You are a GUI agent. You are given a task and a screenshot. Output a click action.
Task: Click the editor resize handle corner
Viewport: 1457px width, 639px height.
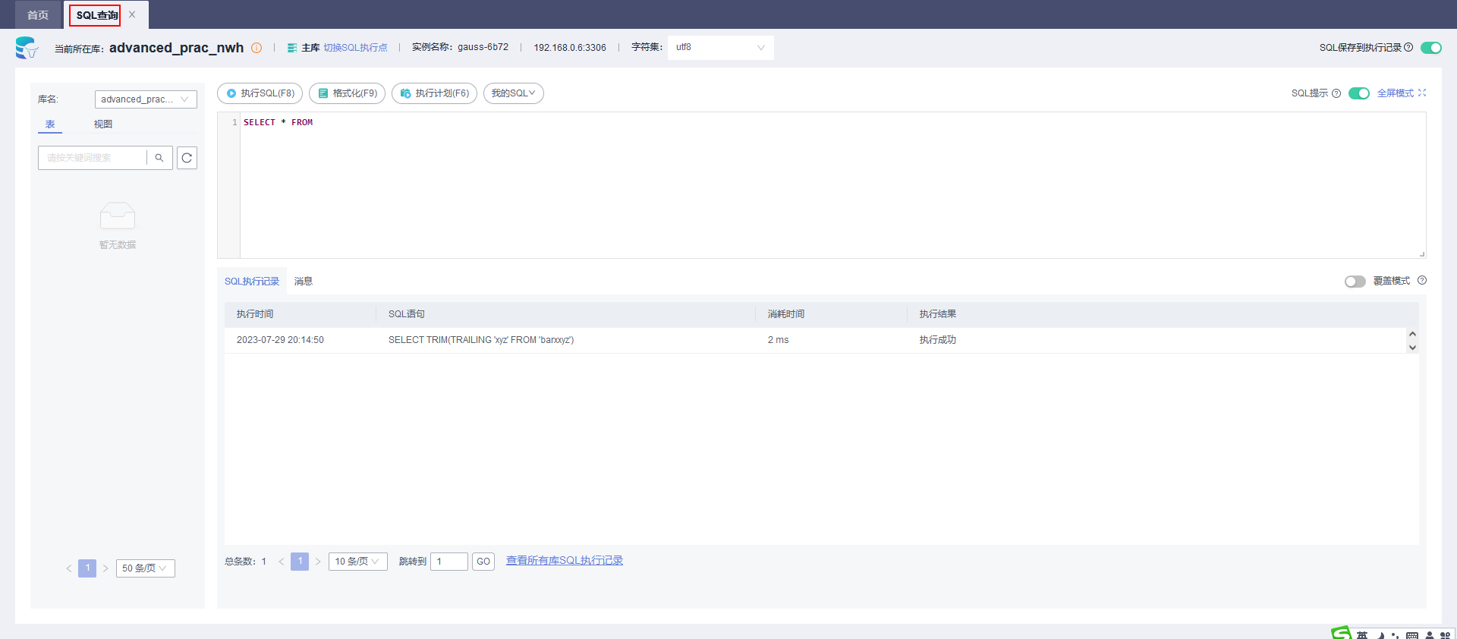pyautogui.click(x=1421, y=254)
